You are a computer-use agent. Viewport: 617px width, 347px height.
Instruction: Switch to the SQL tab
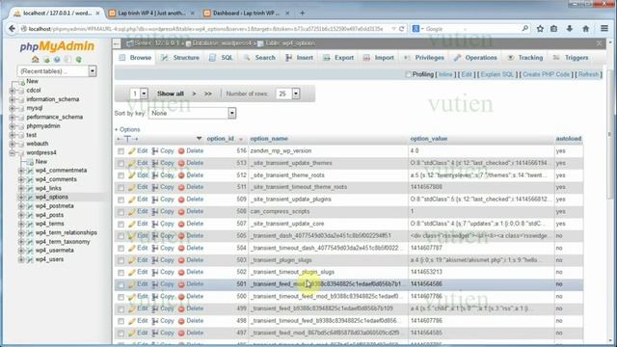point(221,58)
